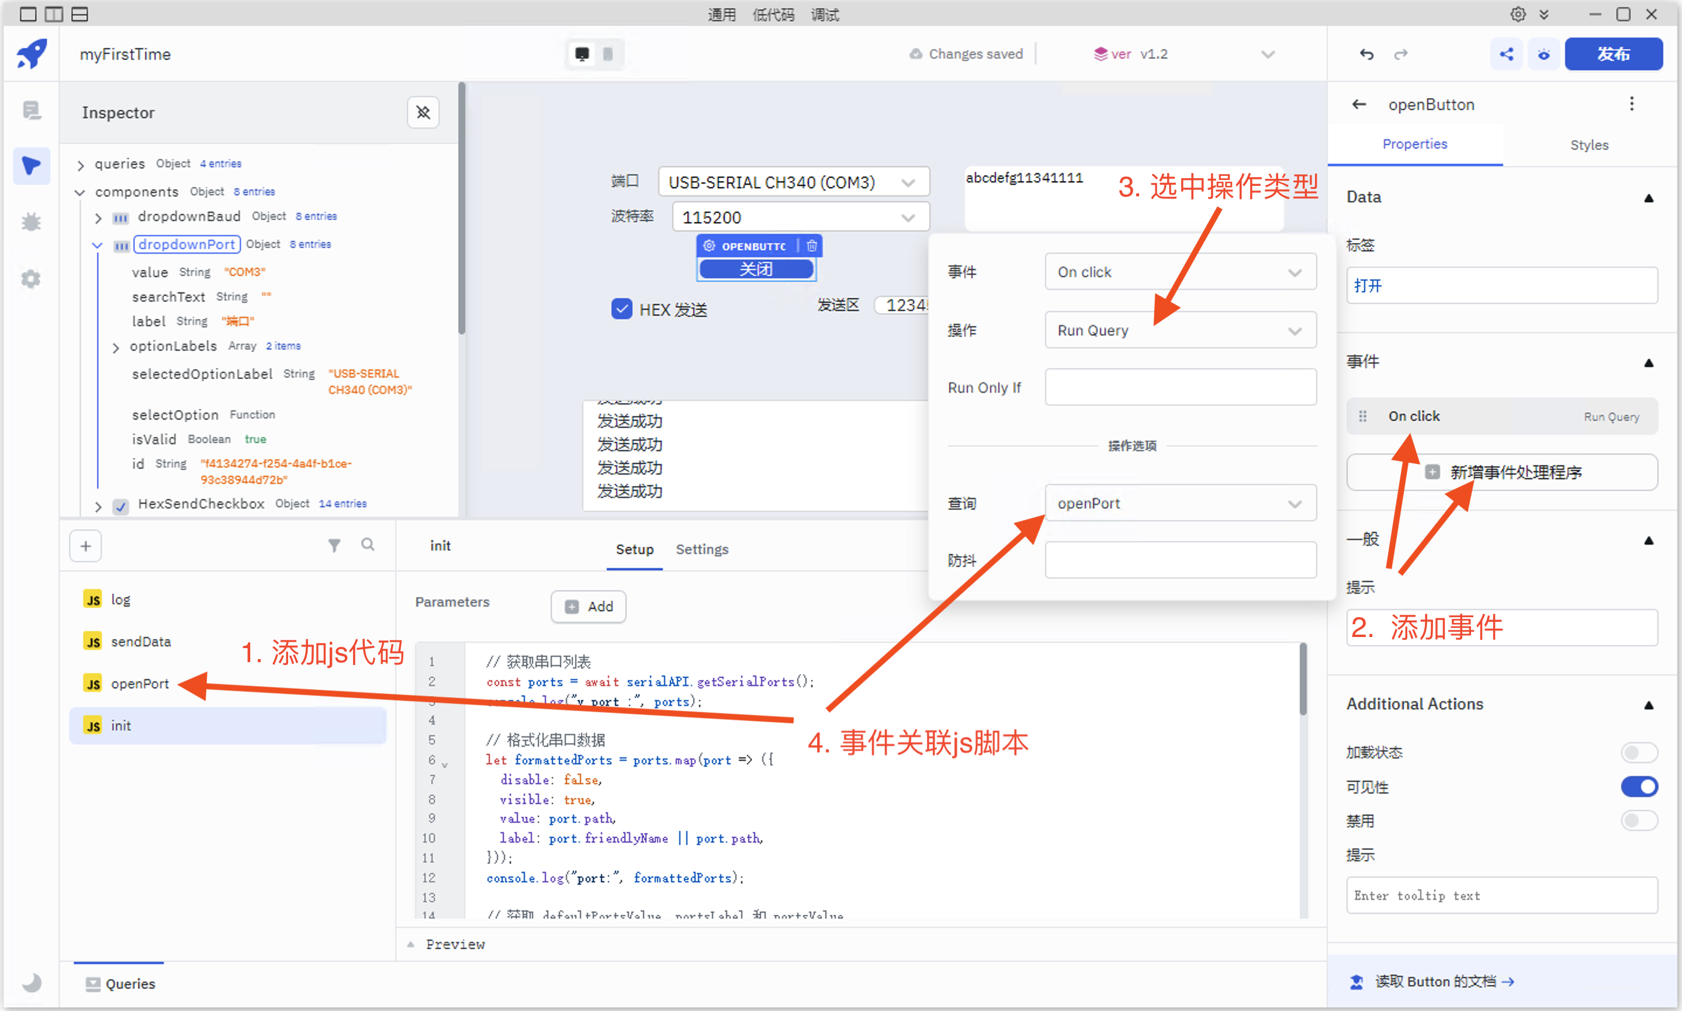Unpin the Inspector panel

[423, 112]
